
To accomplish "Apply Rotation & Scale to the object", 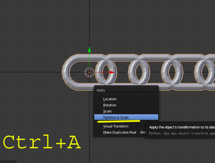I will click(126, 117).
